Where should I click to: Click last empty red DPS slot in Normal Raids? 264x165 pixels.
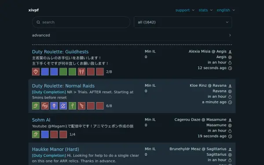(x=100, y=106)
